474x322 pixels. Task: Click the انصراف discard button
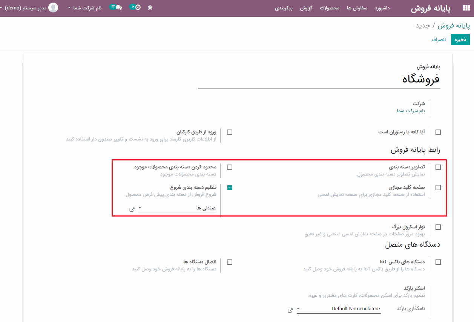(439, 40)
